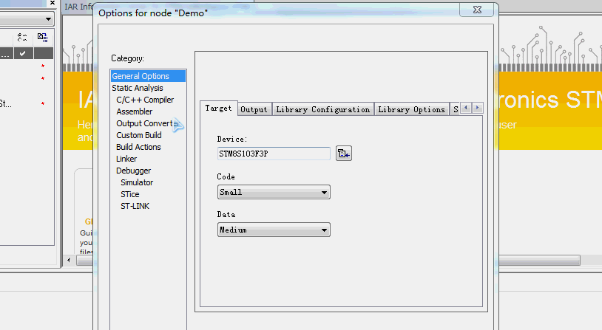Select the Output Converter category
Screen dimensions: 602x330
pos(148,123)
